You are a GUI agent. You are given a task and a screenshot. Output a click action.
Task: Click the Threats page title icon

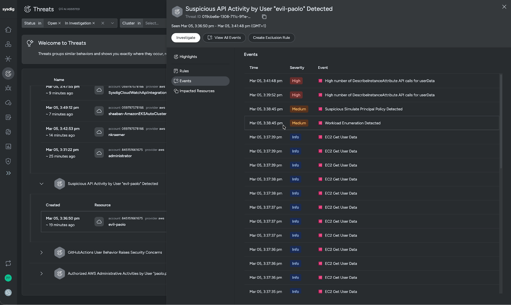(x=28, y=9)
